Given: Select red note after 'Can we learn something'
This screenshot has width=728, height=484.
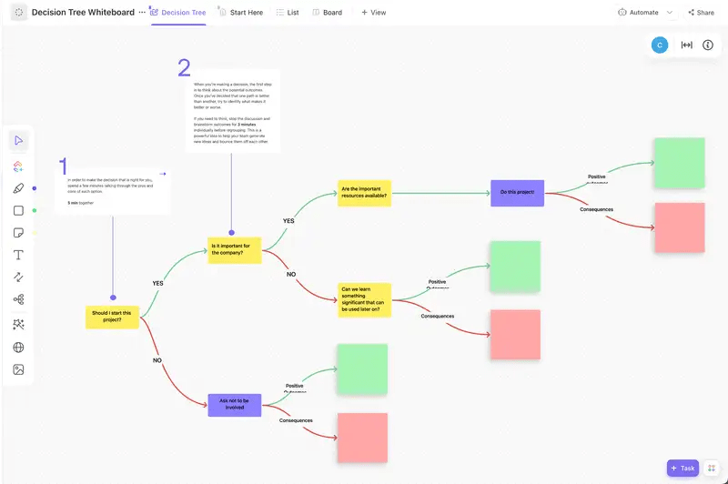Looking at the screenshot, I should (x=515, y=335).
